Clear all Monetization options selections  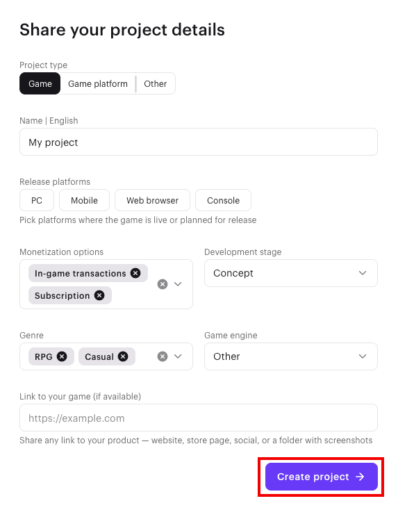pyautogui.click(x=163, y=284)
